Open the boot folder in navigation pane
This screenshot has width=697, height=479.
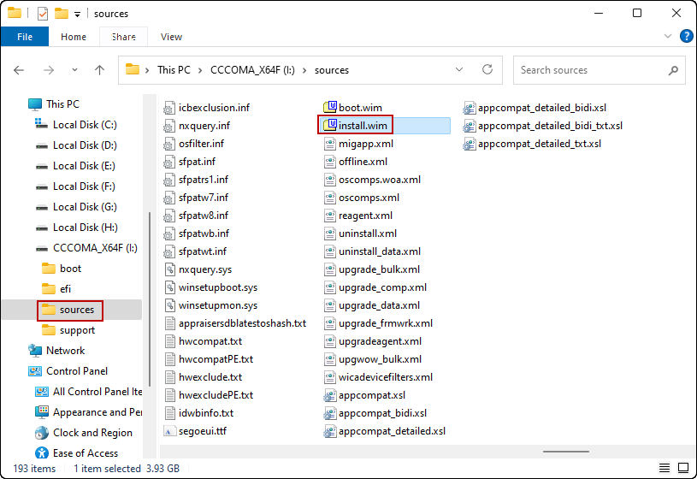[70, 269]
